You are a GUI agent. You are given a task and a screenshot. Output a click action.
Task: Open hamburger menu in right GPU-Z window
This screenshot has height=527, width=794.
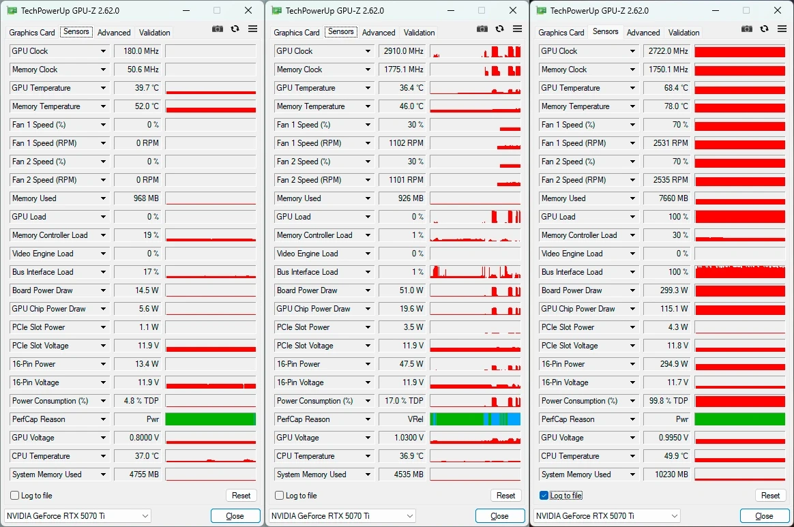pos(782,29)
